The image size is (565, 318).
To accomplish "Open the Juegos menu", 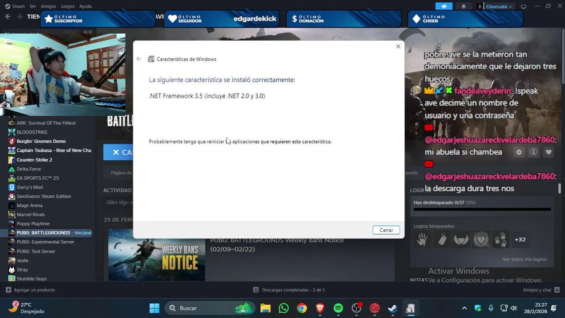I will pyautogui.click(x=67, y=6).
